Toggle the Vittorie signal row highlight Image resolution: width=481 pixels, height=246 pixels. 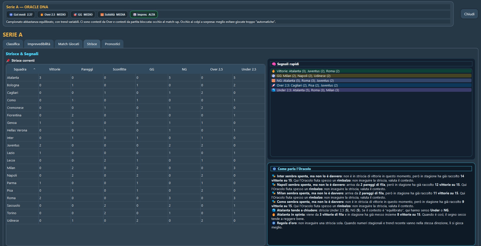tap(371, 71)
